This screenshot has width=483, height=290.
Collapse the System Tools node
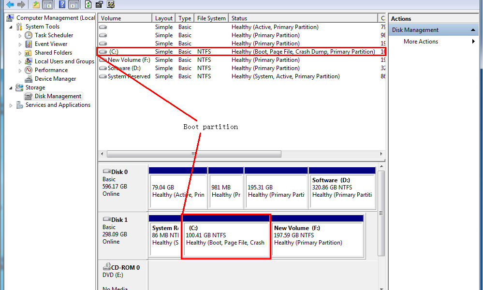(10, 26)
